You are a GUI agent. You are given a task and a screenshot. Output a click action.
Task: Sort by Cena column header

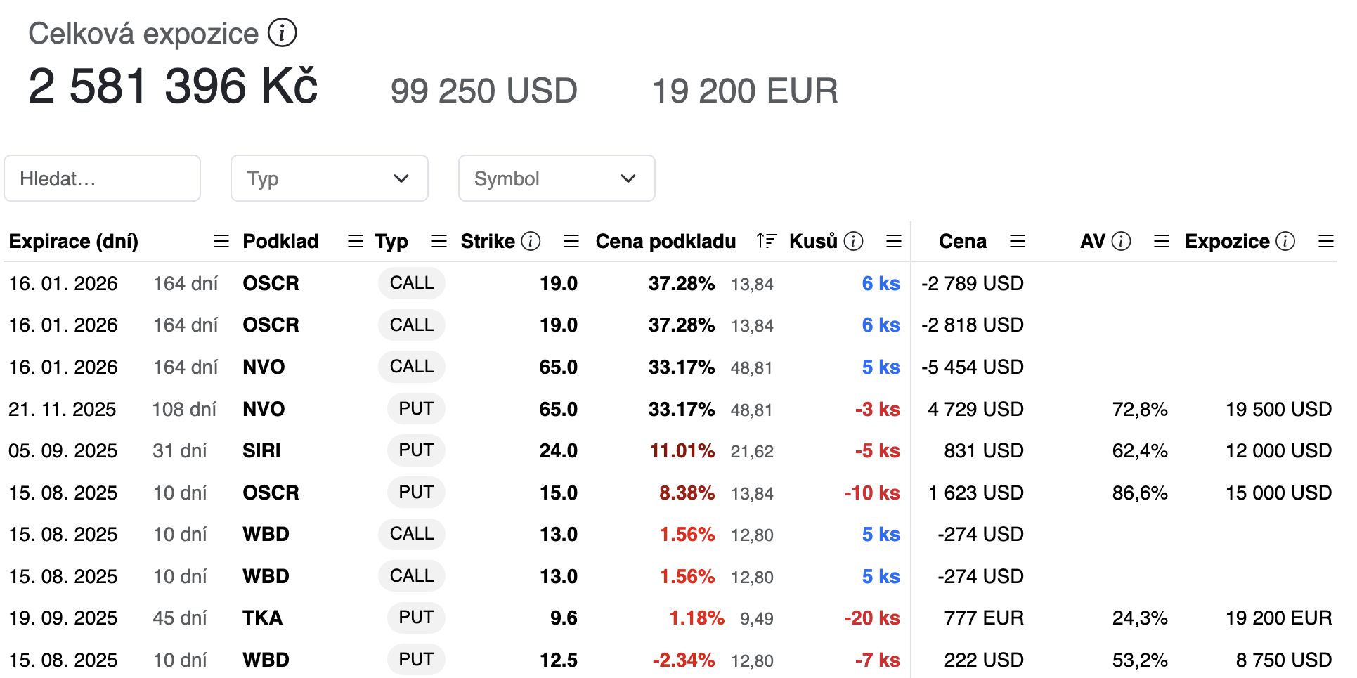coord(963,242)
